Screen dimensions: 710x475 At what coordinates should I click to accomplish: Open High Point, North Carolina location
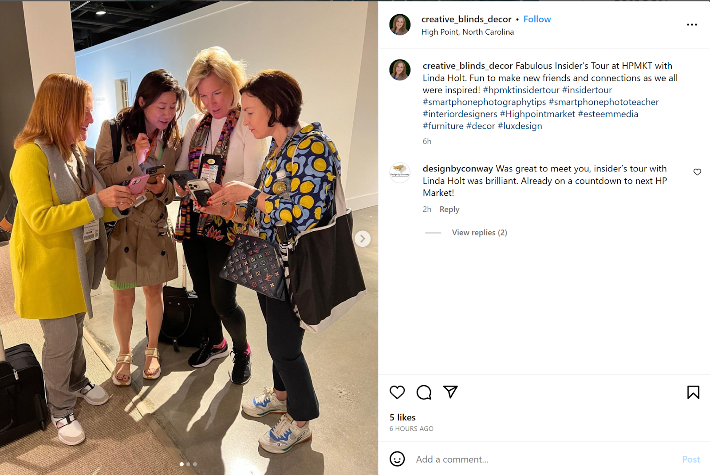[467, 32]
